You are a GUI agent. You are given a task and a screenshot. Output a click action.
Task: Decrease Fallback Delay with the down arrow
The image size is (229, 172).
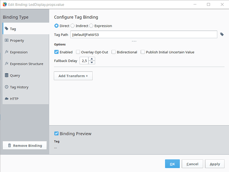pyautogui.click(x=92, y=63)
